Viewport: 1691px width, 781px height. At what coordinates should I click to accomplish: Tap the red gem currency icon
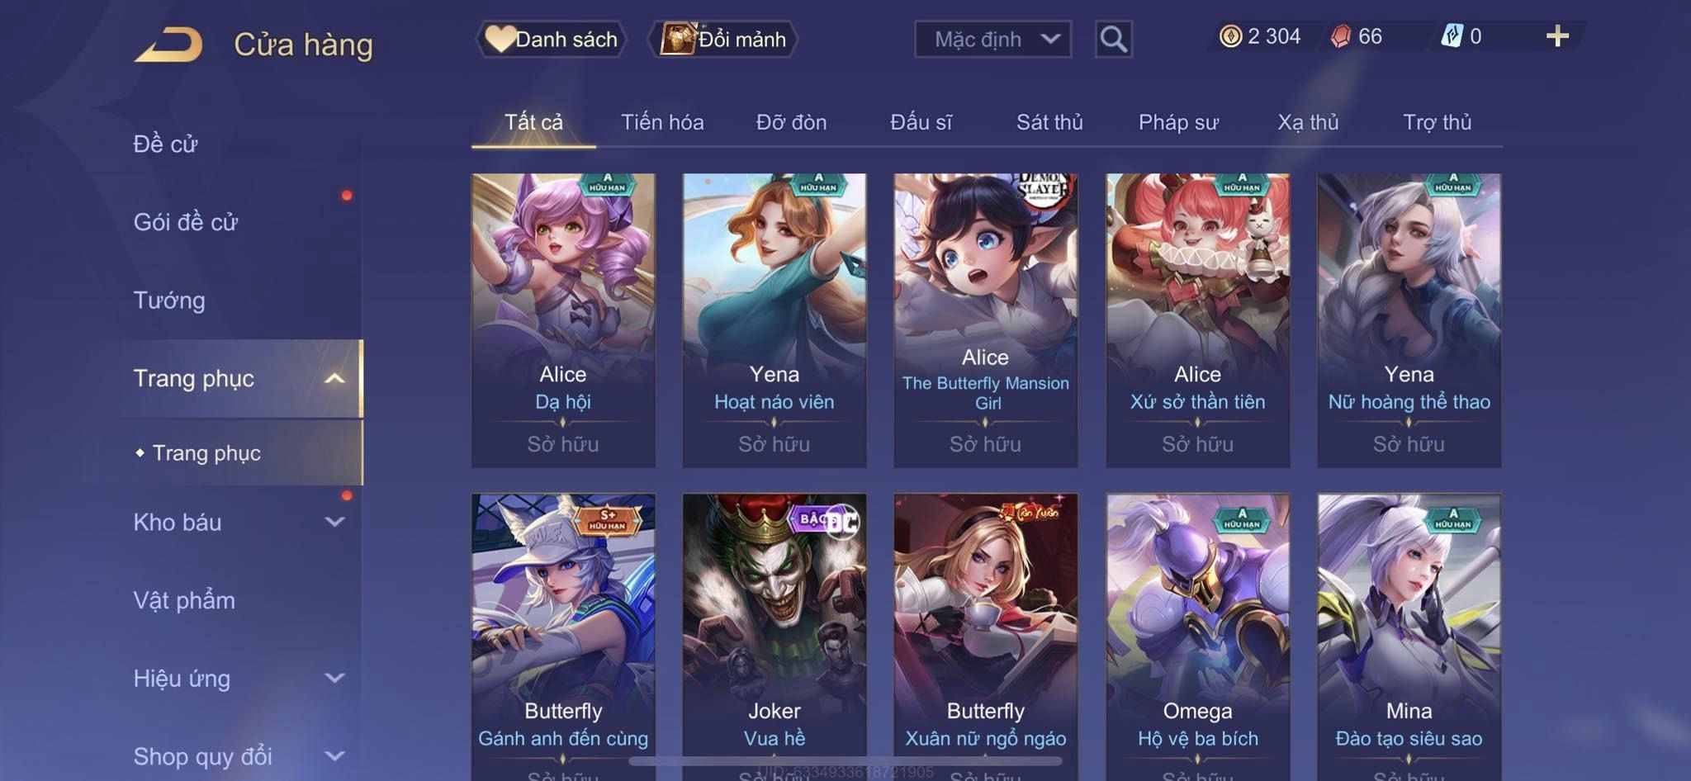coord(1342,36)
